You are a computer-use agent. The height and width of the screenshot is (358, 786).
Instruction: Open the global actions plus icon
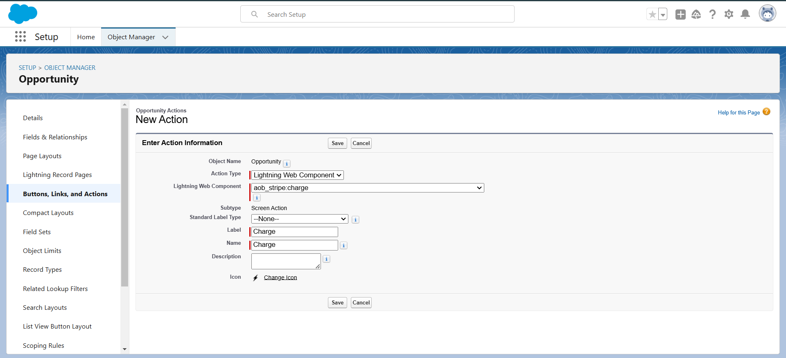tap(680, 14)
